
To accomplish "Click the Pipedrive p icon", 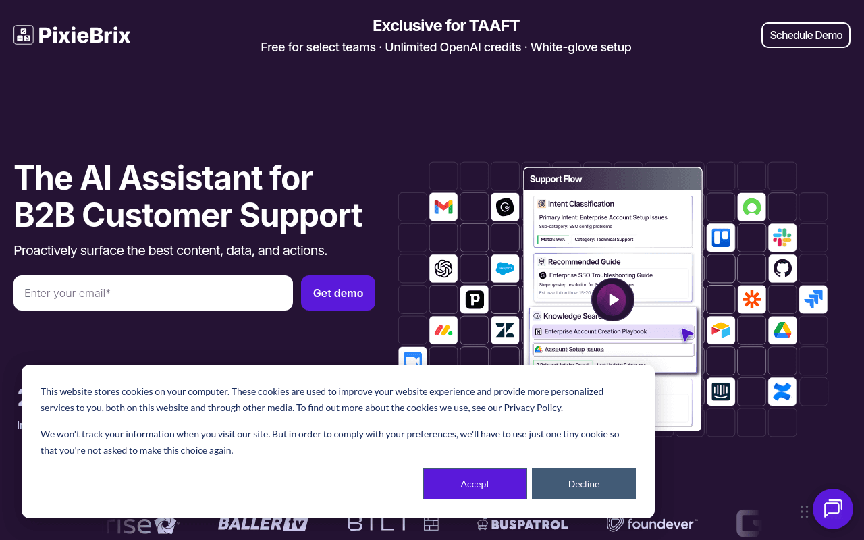I will tap(475, 300).
